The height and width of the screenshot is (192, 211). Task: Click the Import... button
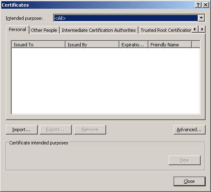(22, 130)
